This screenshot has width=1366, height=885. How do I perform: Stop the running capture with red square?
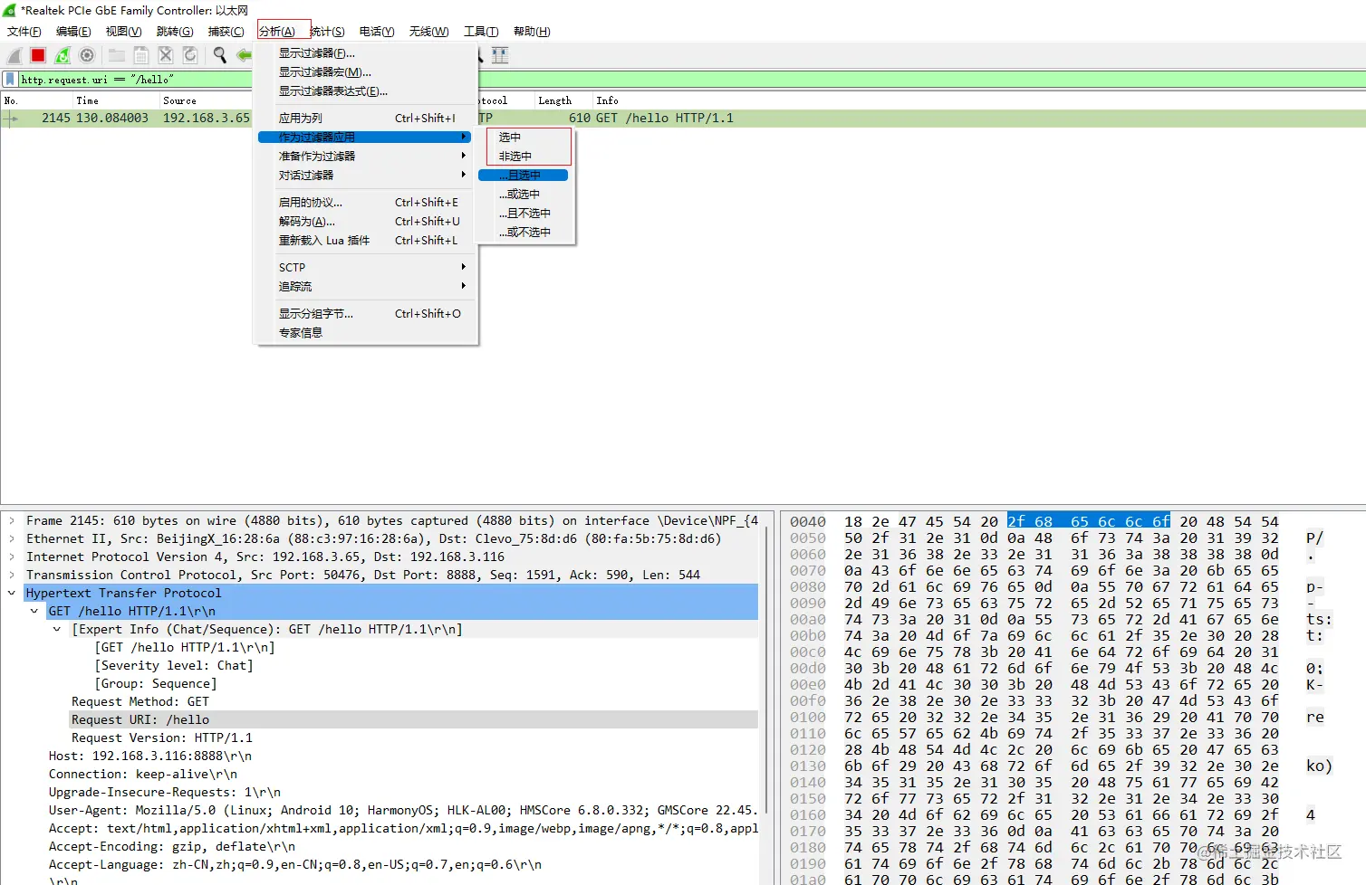[x=38, y=55]
